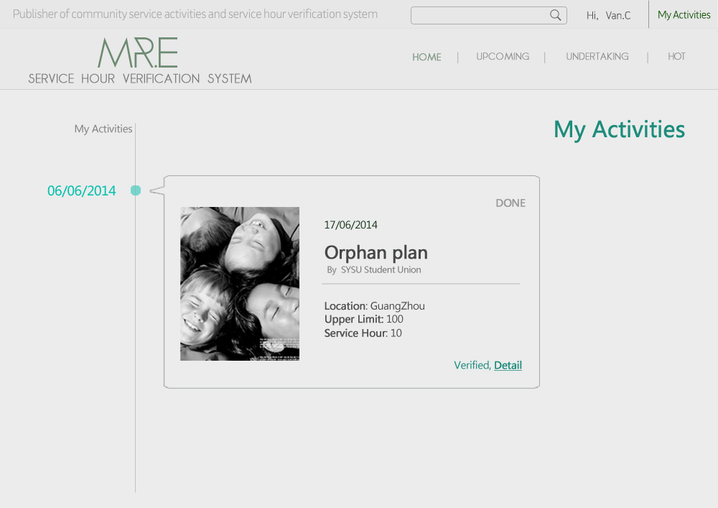Click the search magnifier icon
The image size is (718, 508).
[555, 15]
